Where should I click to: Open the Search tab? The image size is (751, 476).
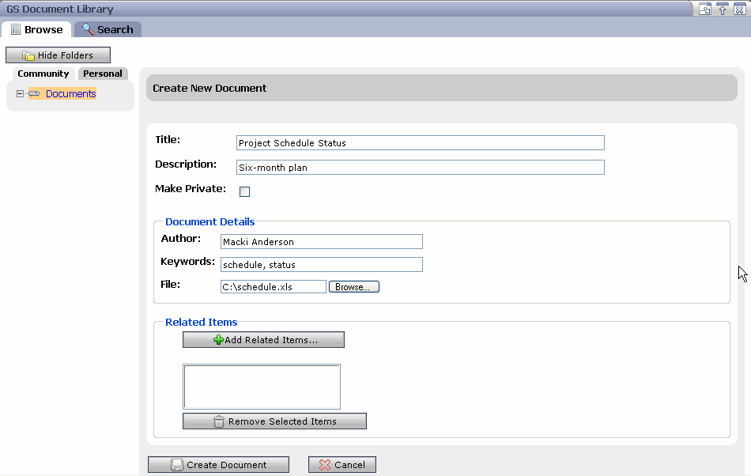108,30
